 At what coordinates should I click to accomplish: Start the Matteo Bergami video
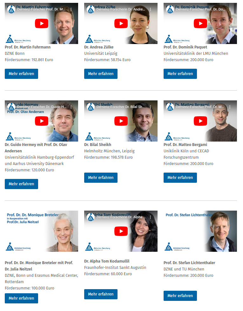(200, 121)
